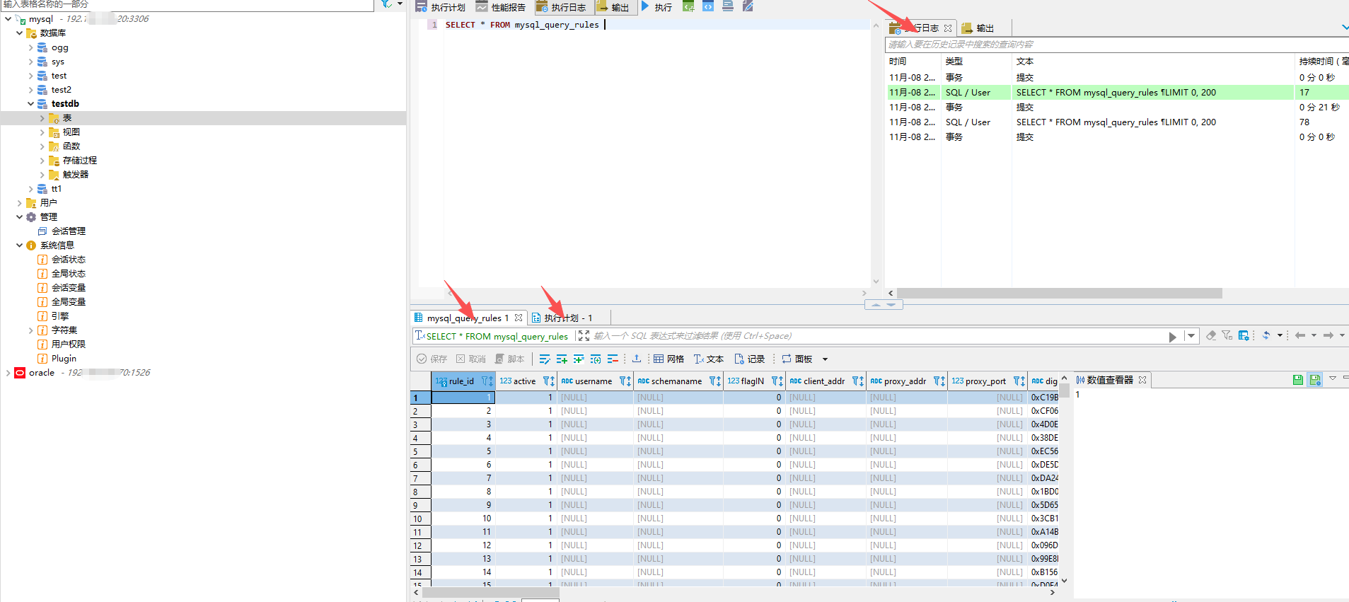The height and width of the screenshot is (602, 1349).
Task: Toggle the 执行日志 toolbar button
Action: coord(561,7)
